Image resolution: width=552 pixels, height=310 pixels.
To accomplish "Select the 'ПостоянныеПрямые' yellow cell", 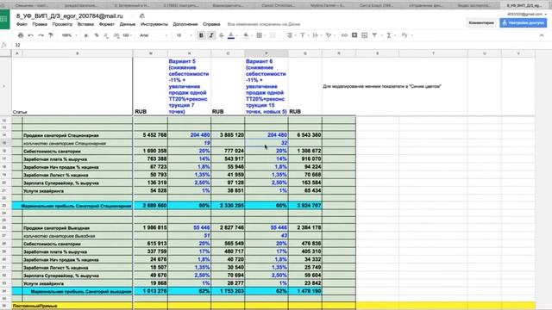I will point(72,306).
